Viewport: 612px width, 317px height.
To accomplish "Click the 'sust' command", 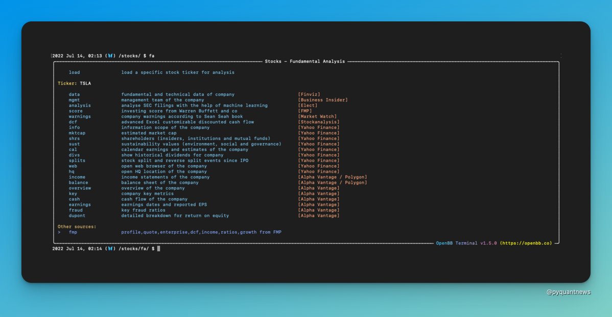I will pyautogui.click(x=74, y=144).
